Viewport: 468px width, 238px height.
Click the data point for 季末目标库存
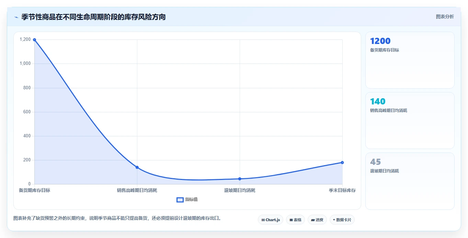[x=342, y=162]
